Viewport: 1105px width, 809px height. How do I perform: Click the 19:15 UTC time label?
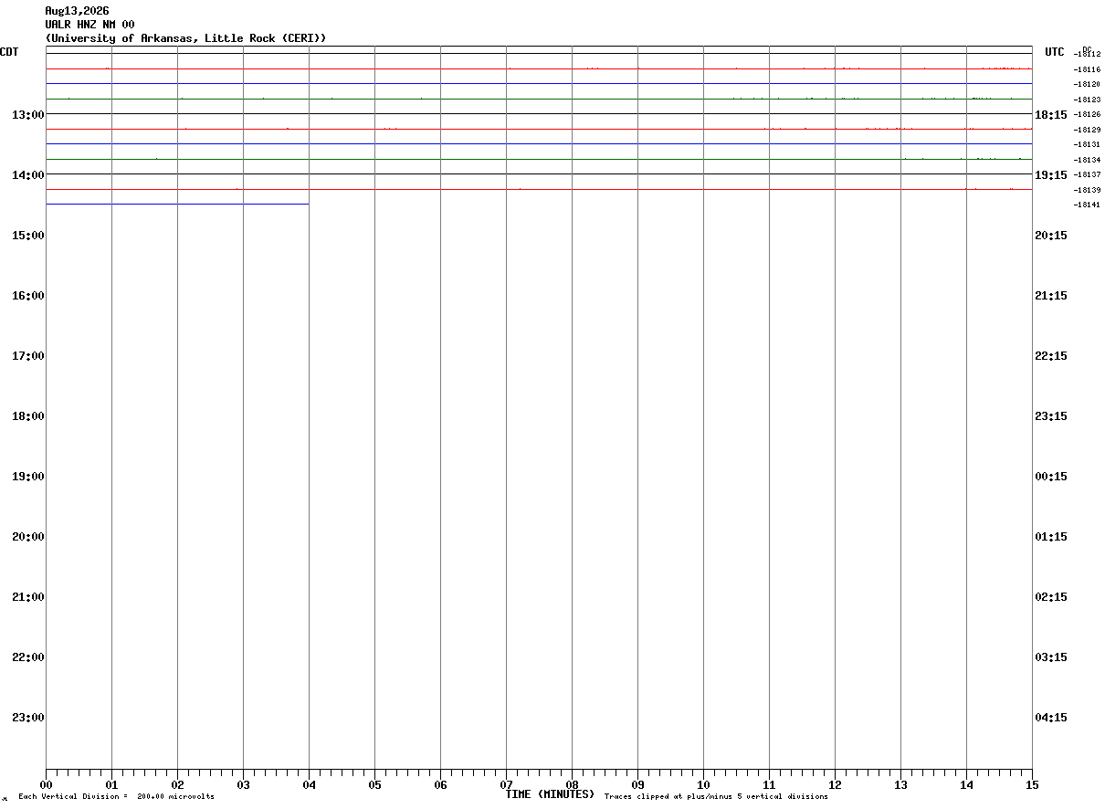coord(1050,174)
